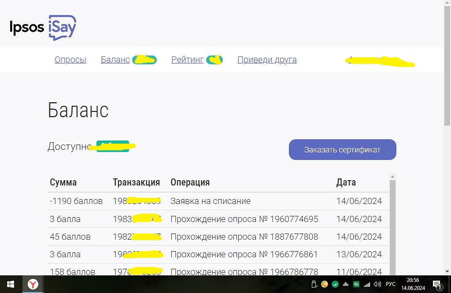This screenshot has width=451, height=293.
Task: Switch the РУС keyboard language indicator
Action: coord(390,284)
